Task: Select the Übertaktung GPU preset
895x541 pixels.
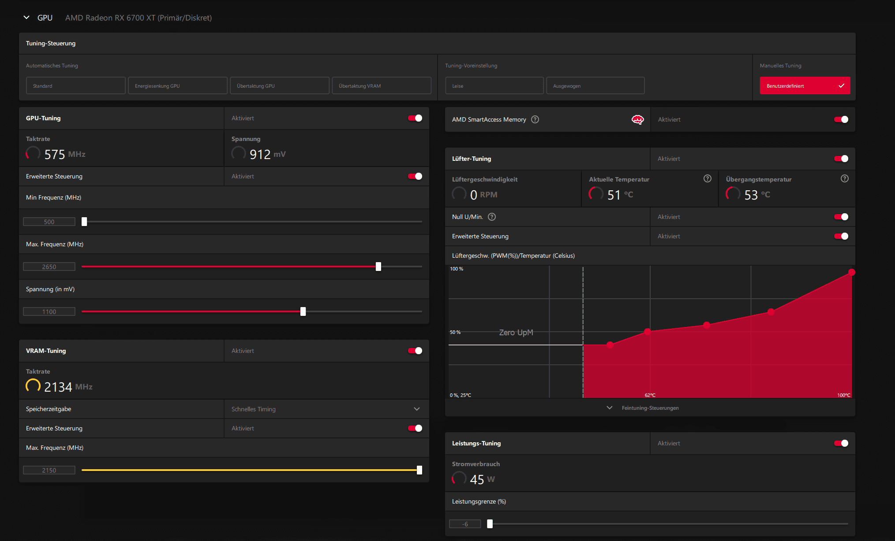Action: (x=279, y=86)
